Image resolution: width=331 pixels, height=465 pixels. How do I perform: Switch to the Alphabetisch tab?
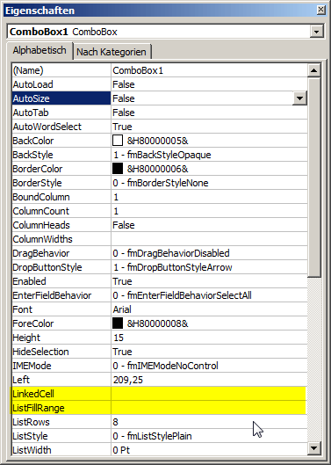pyautogui.click(x=40, y=50)
